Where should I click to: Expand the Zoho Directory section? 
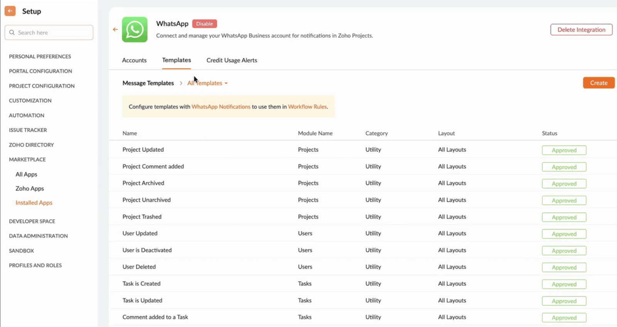click(31, 145)
